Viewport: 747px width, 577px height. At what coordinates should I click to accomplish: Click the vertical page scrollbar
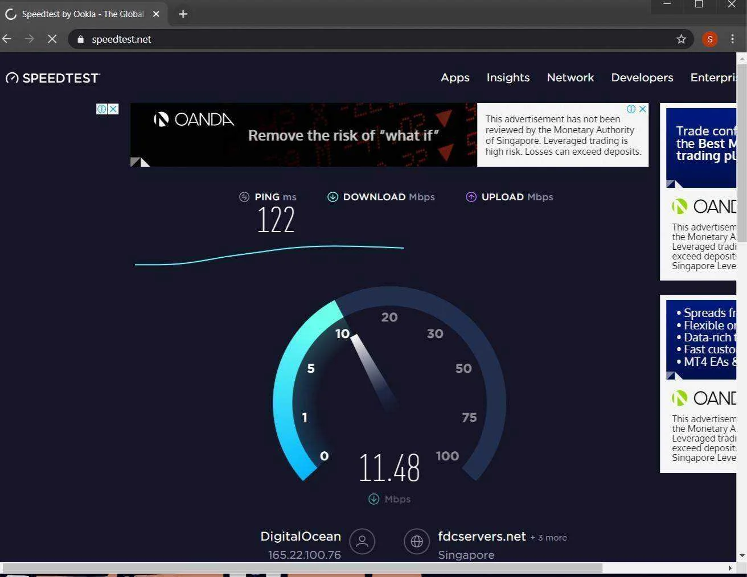(741, 154)
